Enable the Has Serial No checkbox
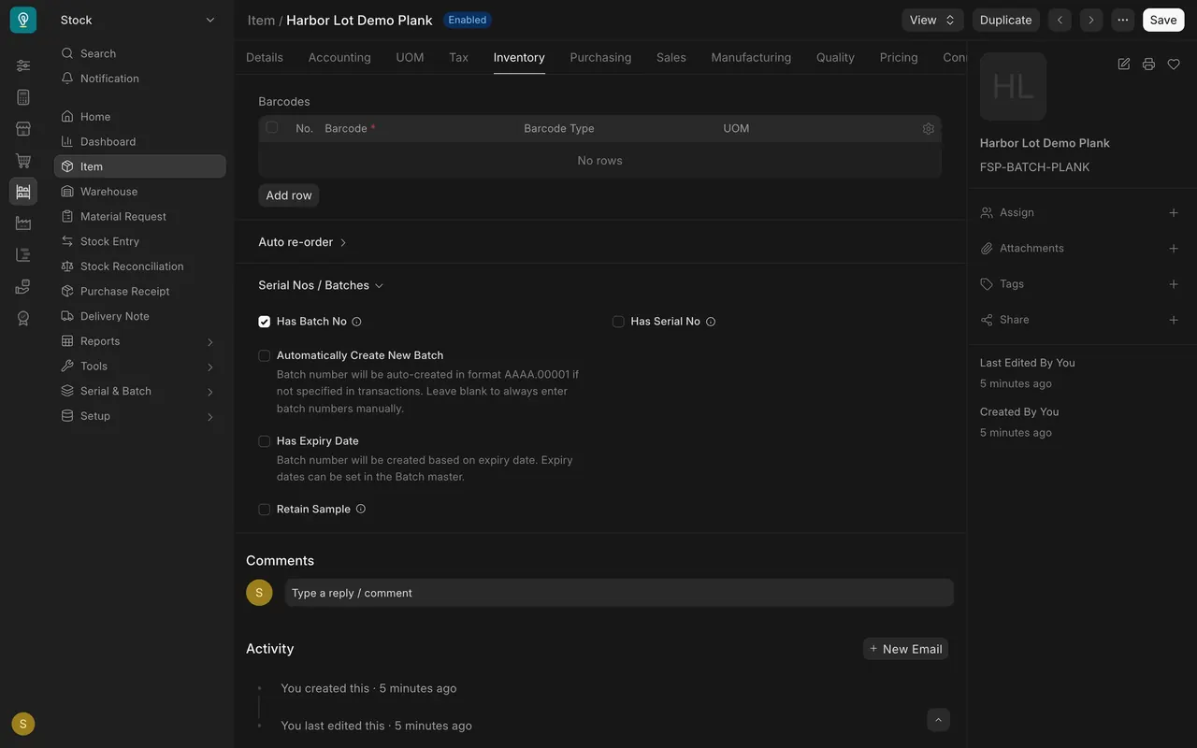This screenshot has width=1197, height=748. [618, 322]
